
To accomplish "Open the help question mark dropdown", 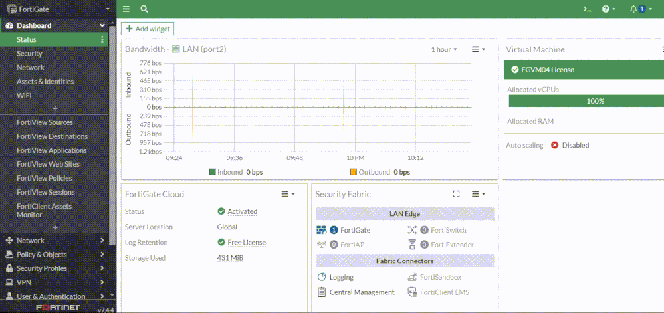I will click(608, 9).
